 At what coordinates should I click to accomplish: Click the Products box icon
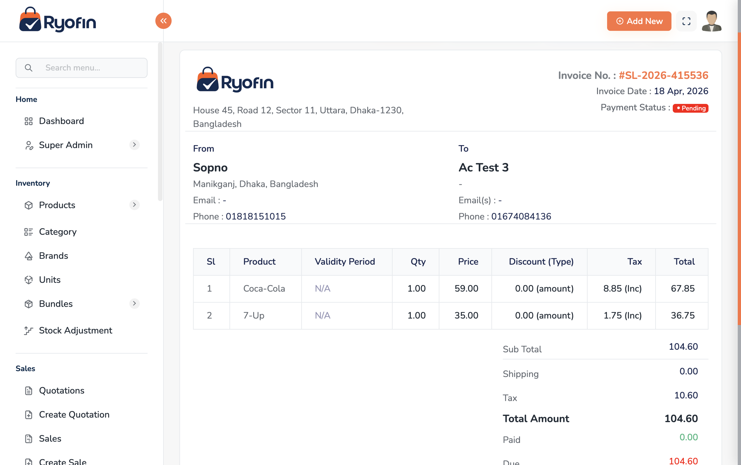29,205
